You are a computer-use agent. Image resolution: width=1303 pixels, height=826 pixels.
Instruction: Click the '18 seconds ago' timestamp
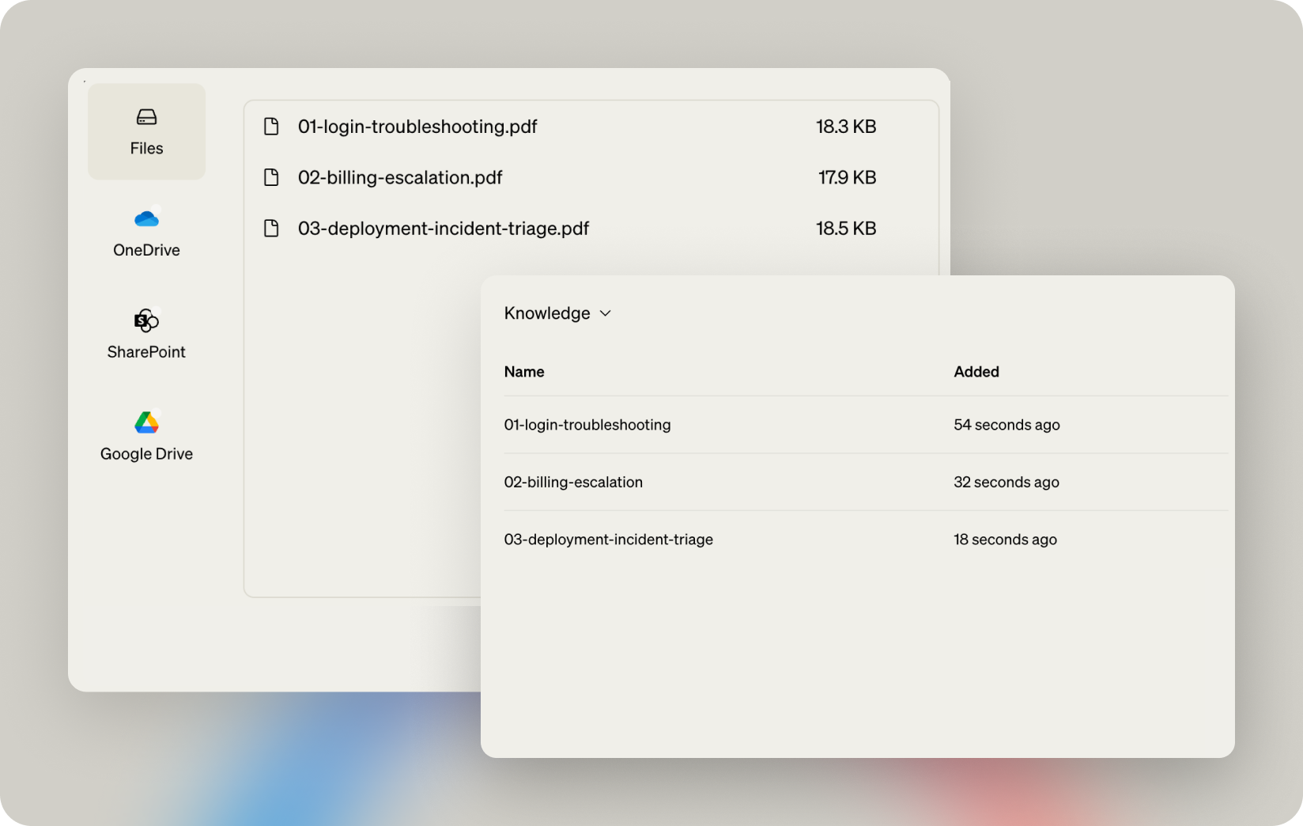tap(1005, 540)
